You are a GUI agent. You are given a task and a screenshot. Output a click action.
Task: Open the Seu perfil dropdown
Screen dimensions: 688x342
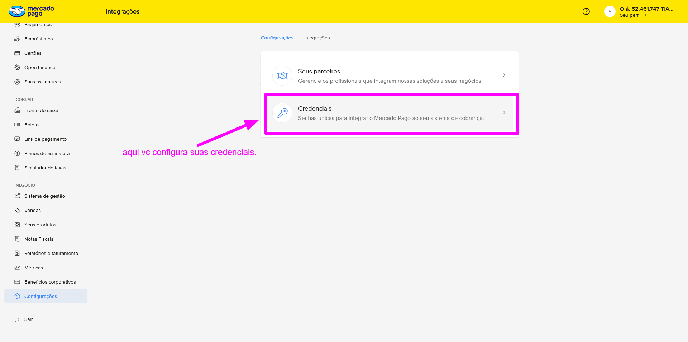point(633,15)
